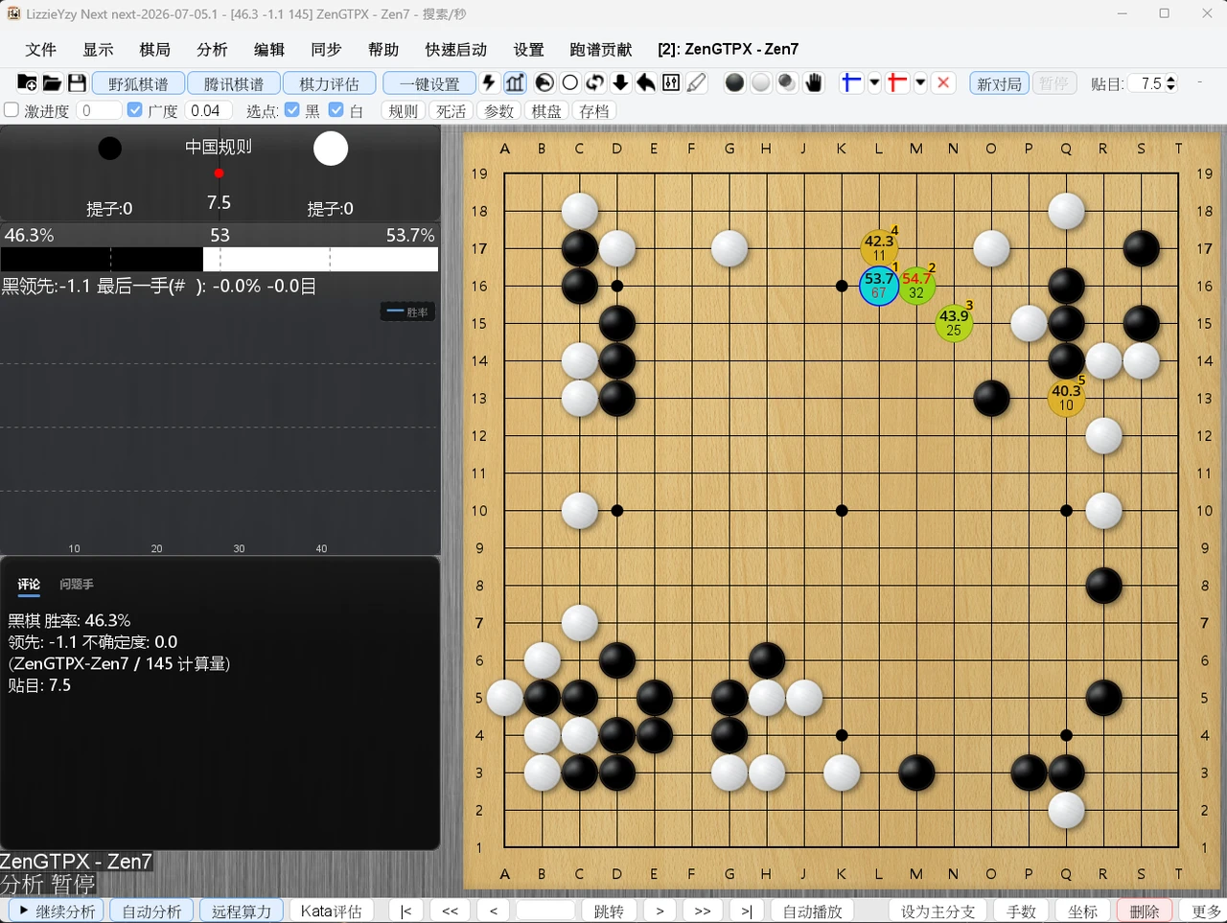The image size is (1227, 923).
Task: Click the black-white swirl stone icon
Action: 544,83
